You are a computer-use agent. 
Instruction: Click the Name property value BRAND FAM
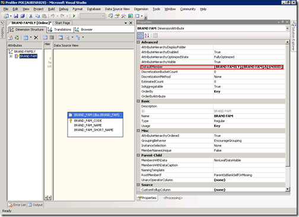click(x=224, y=116)
